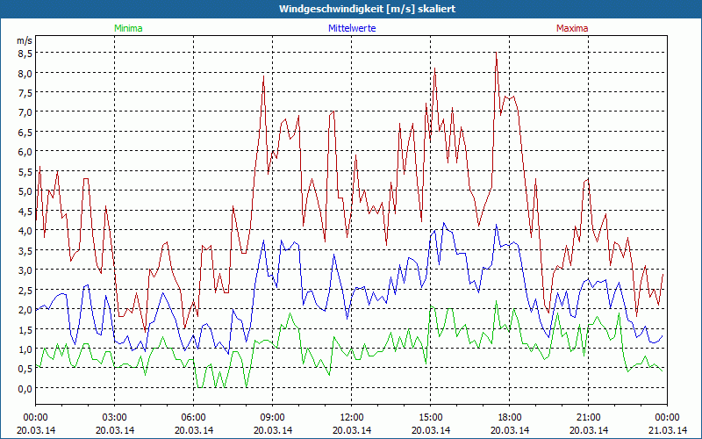
Task: Click the y-axis value '5,0'
Action: click(x=25, y=191)
